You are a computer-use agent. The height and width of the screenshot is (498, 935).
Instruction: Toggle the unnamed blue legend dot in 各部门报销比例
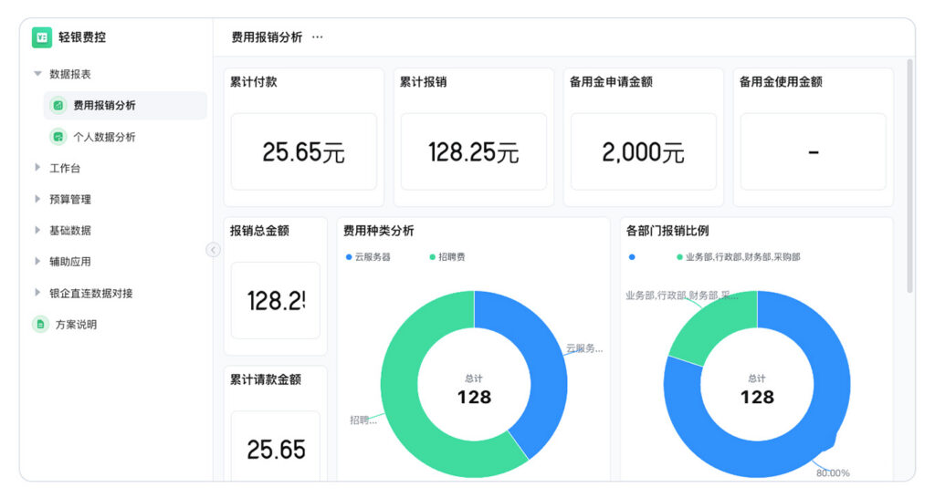tap(632, 257)
